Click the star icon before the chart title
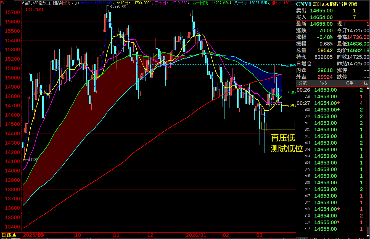 (23, 3)
